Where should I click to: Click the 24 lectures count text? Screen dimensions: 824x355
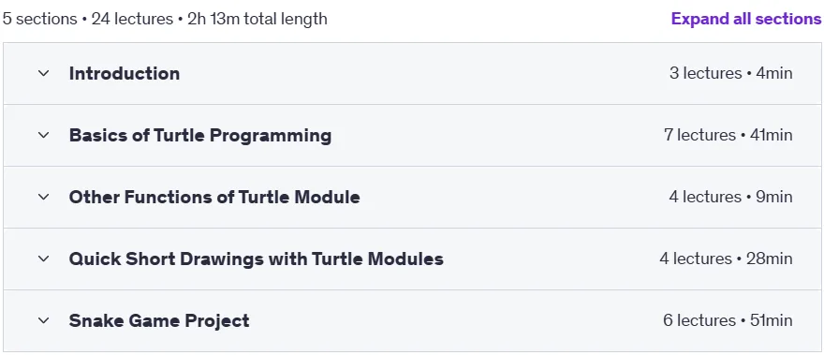[132, 19]
